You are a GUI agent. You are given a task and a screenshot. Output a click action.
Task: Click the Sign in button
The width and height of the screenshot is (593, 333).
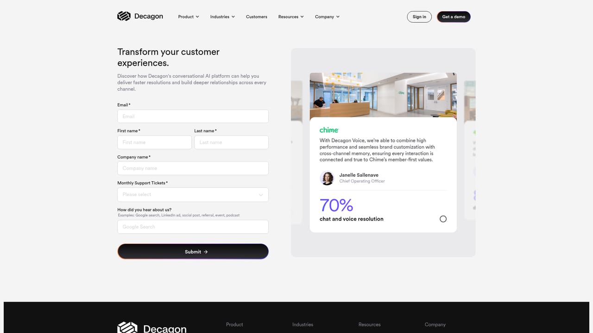click(x=419, y=17)
